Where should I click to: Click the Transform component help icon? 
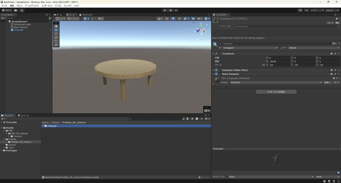coord(331,54)
